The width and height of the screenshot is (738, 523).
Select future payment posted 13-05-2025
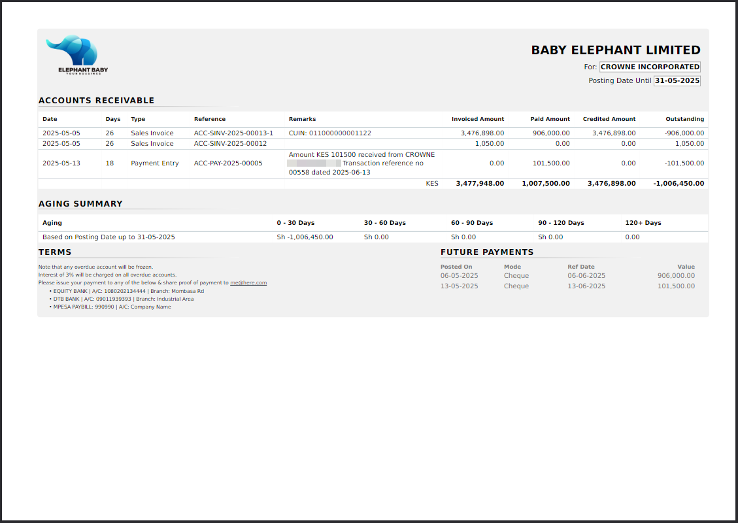460,286
